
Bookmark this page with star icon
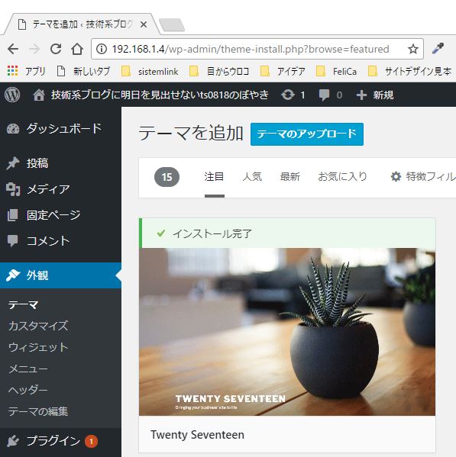click(412, 49)
